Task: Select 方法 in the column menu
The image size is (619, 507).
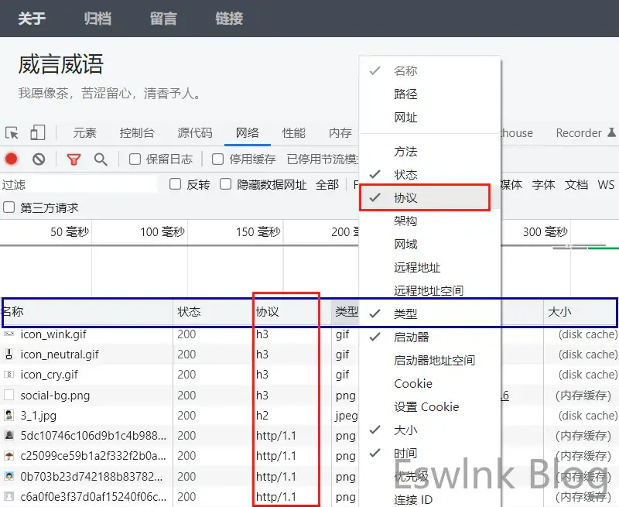Action: [405, 152]
